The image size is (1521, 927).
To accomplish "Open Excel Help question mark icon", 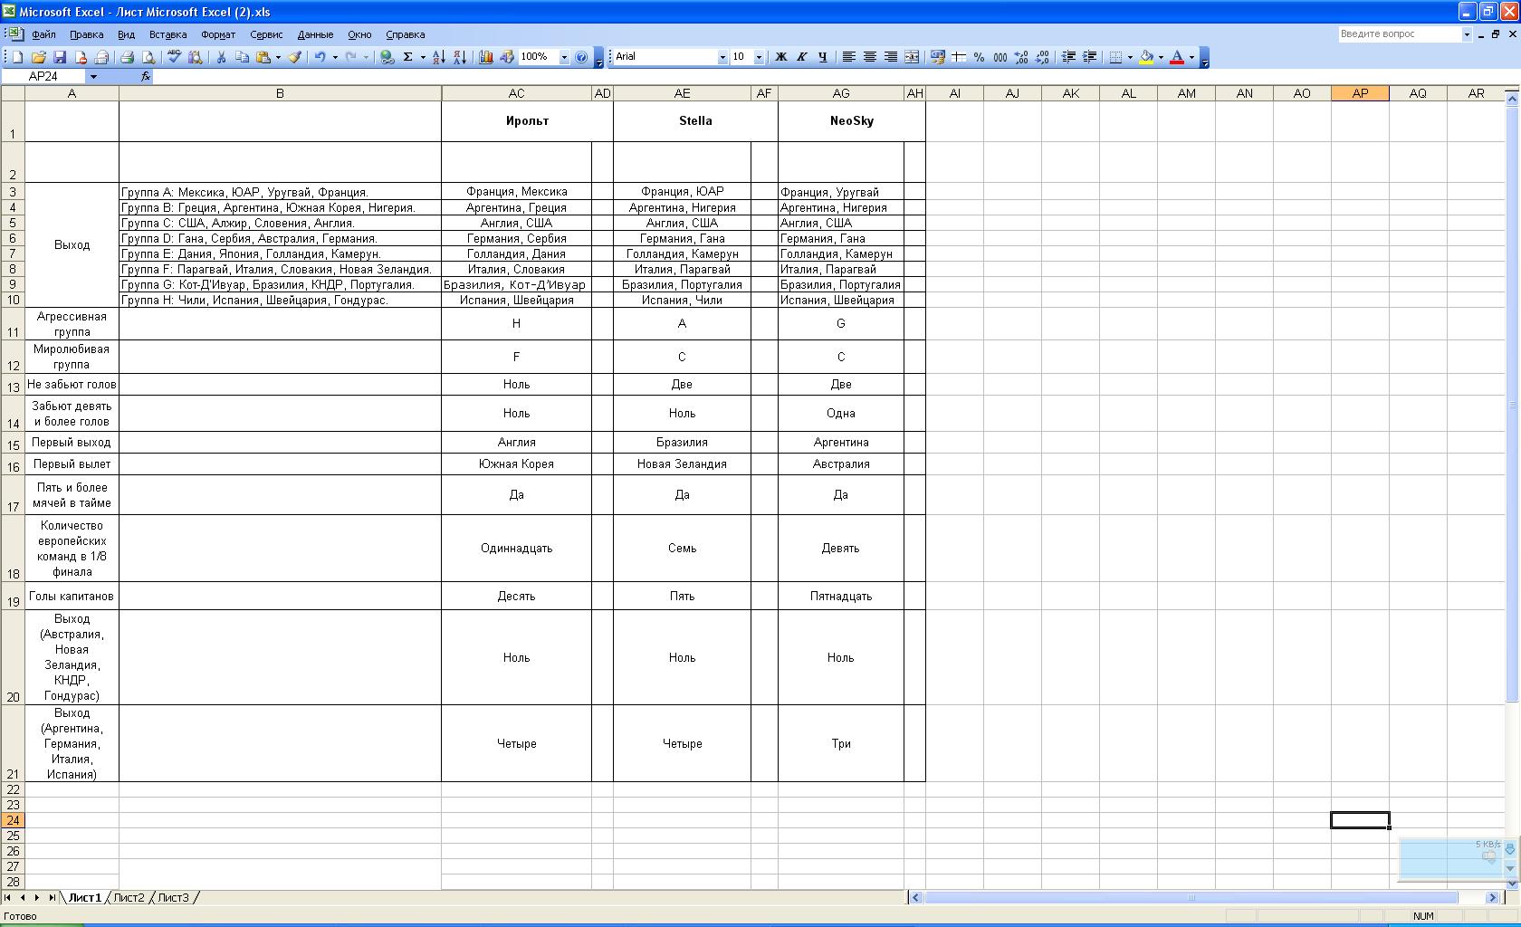I will pyautogui.click(x=581, y=57).
